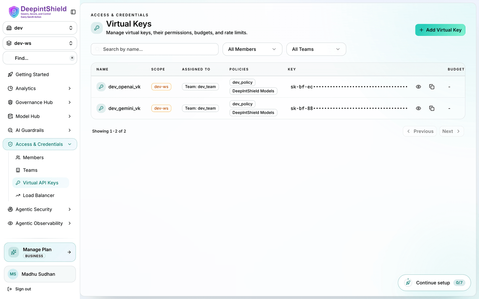Expand the Model Hub chevron
479x299 pixels.
69,116
